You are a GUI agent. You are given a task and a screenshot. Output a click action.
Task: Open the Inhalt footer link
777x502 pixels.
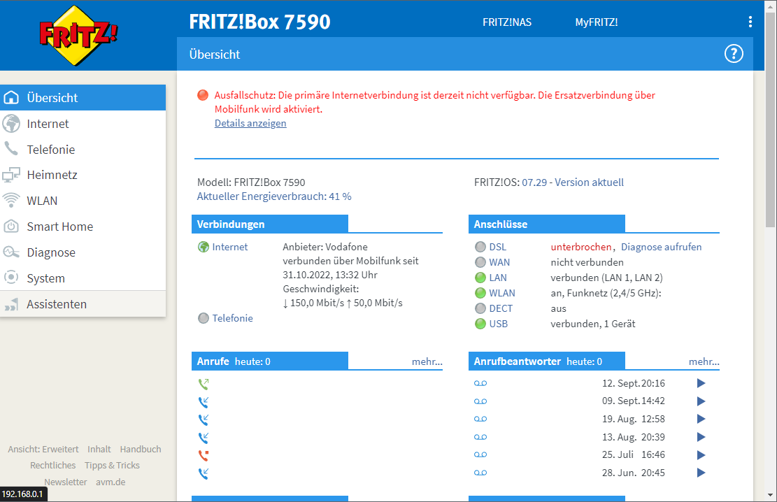coord(99,449)
